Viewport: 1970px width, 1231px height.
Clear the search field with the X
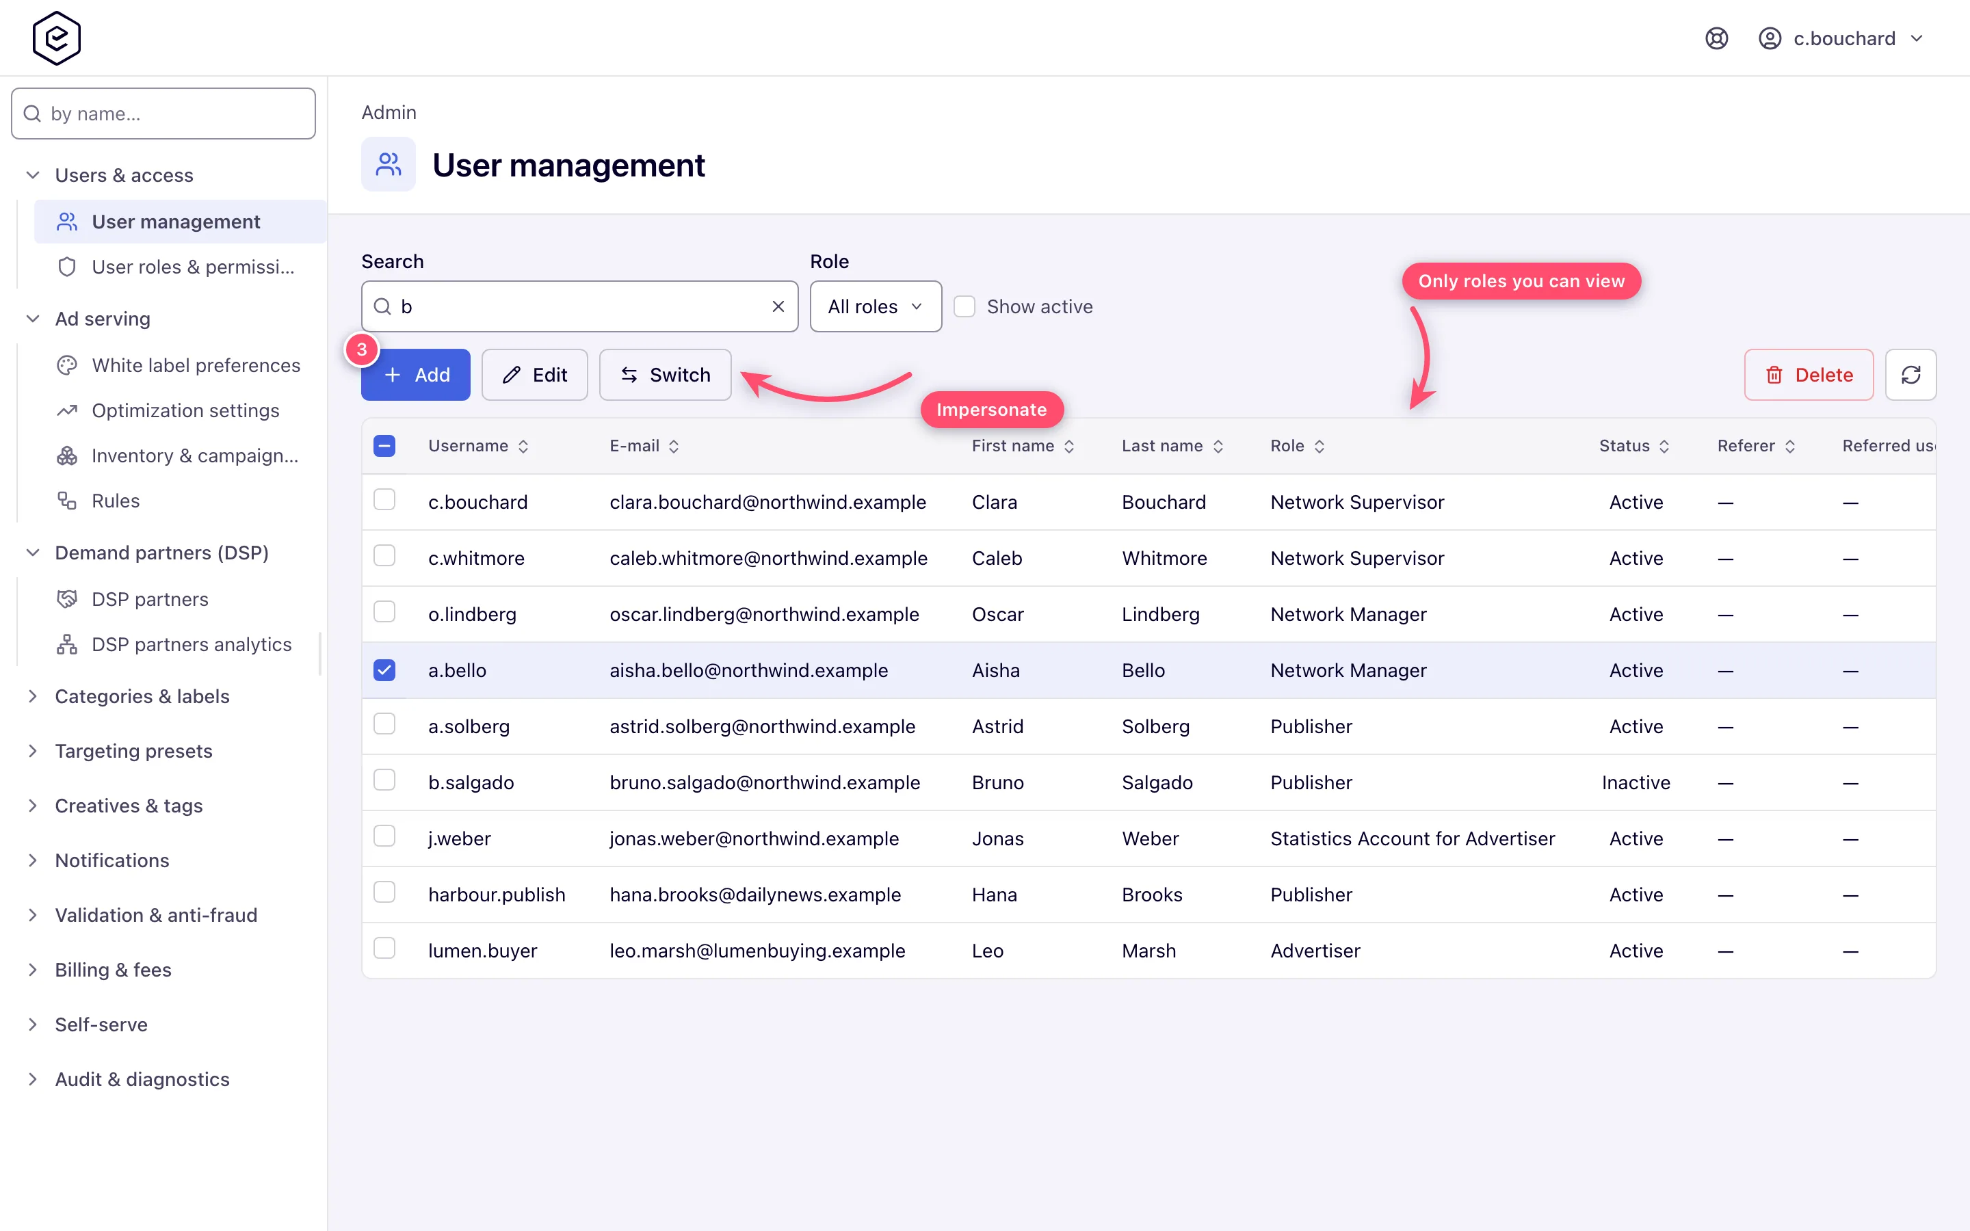(778, 306)
